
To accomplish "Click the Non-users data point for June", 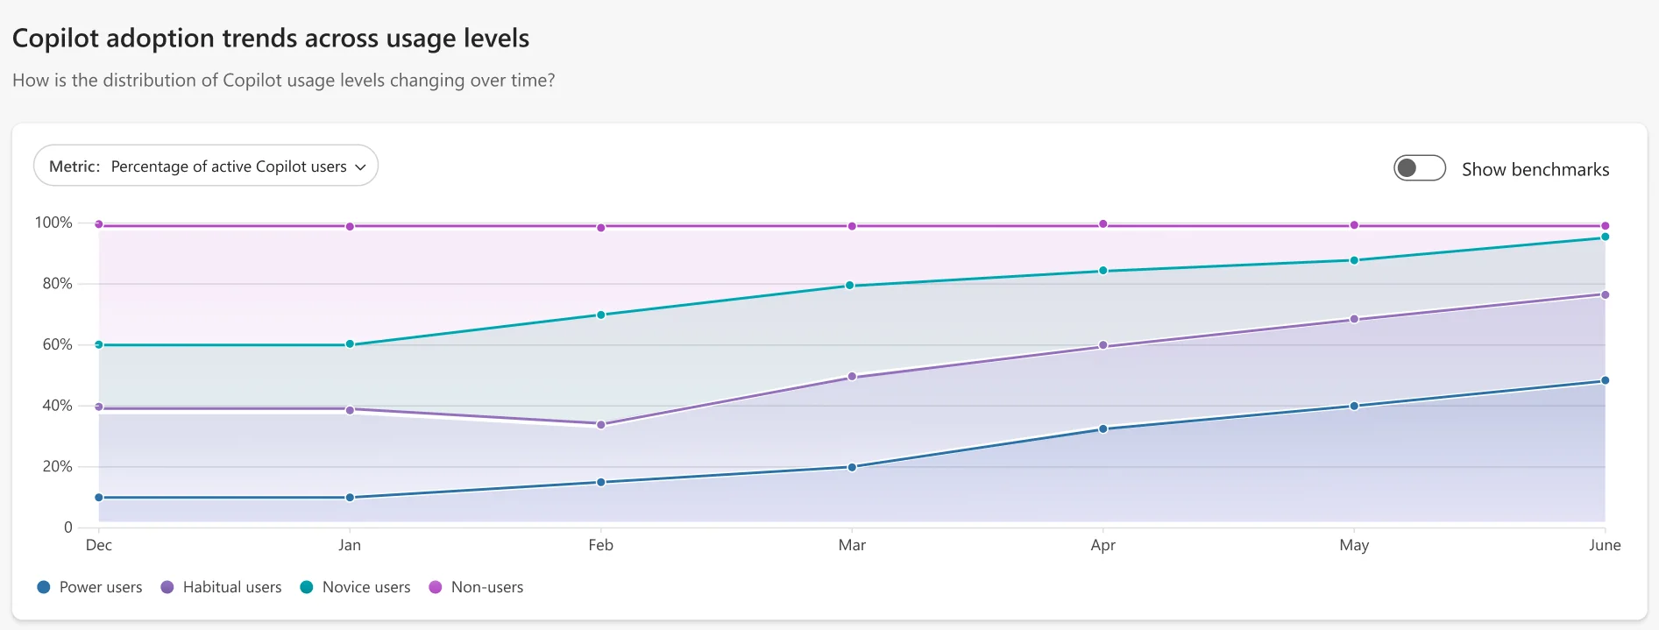I will point(1606,226).
